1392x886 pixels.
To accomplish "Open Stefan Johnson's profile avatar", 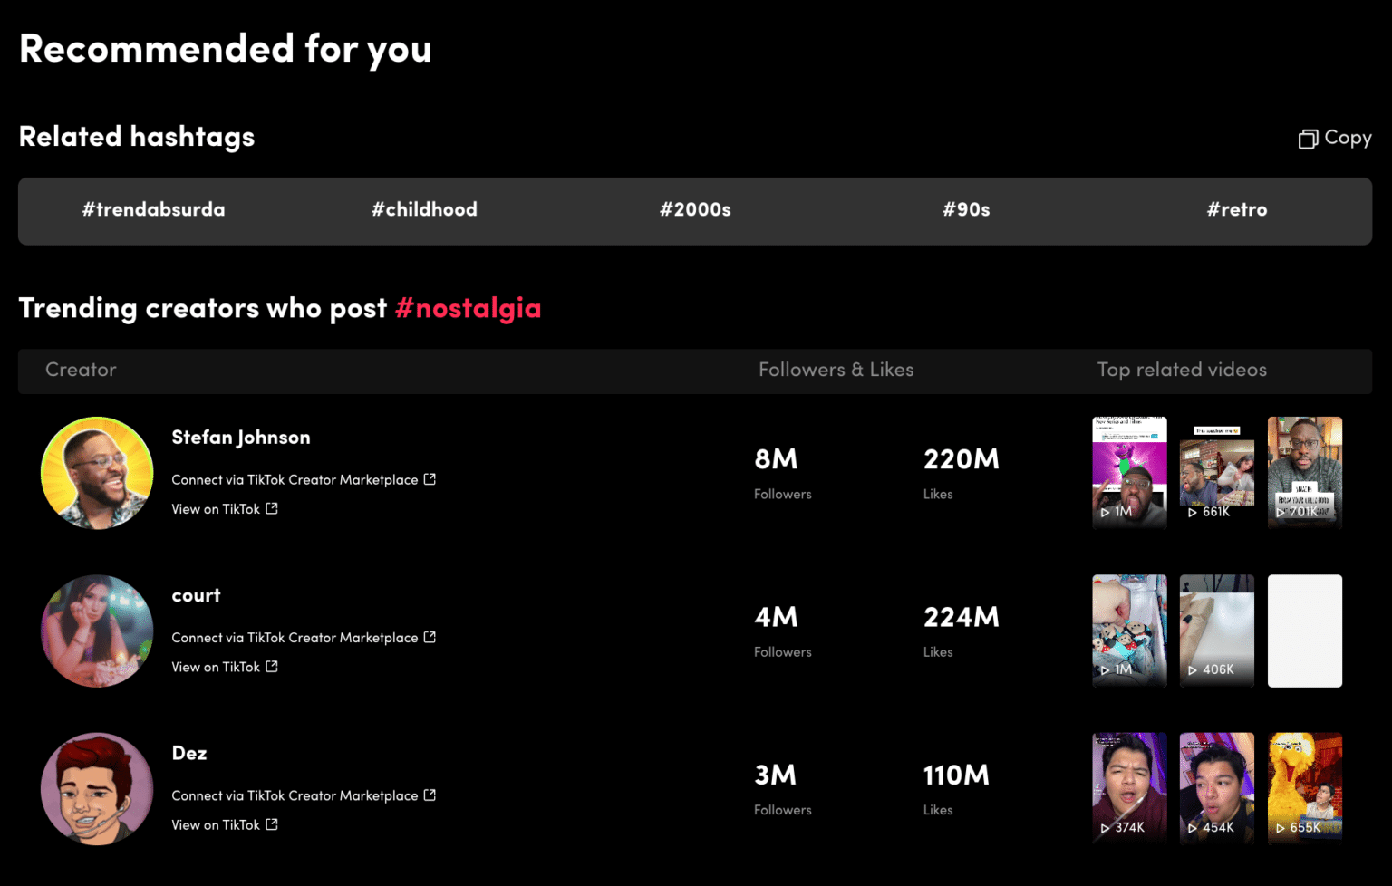I will [97, 473].
